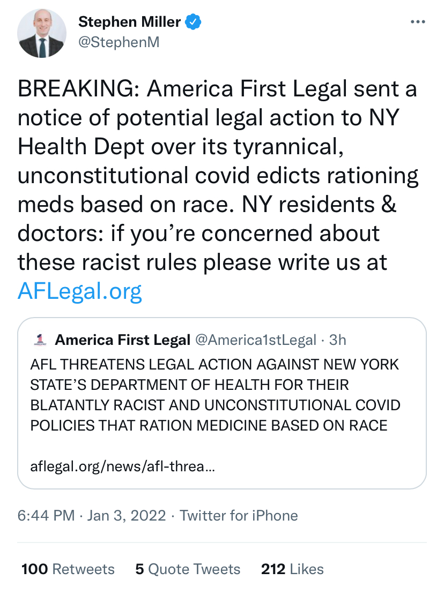Click the @America1stLegal handle
This screenshot has width=444, height=595.
(255, 340)
